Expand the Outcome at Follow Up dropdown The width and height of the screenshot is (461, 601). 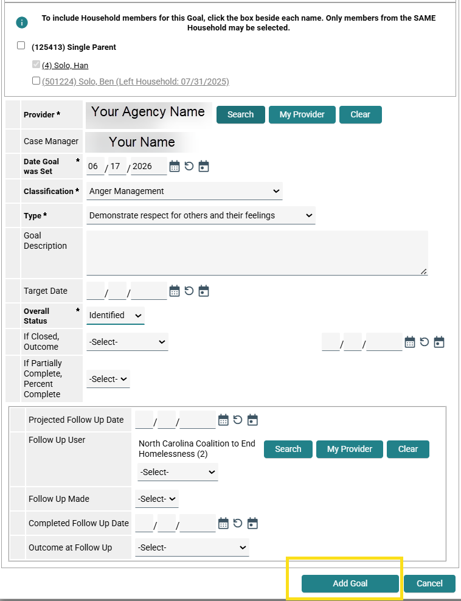(x=192, y=547)
